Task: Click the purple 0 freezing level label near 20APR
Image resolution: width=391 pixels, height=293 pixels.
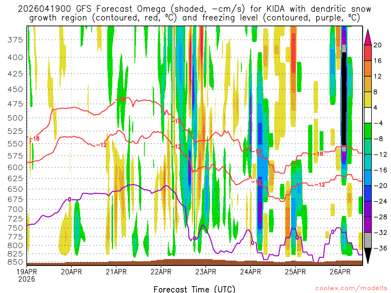Action: point(69,199)
